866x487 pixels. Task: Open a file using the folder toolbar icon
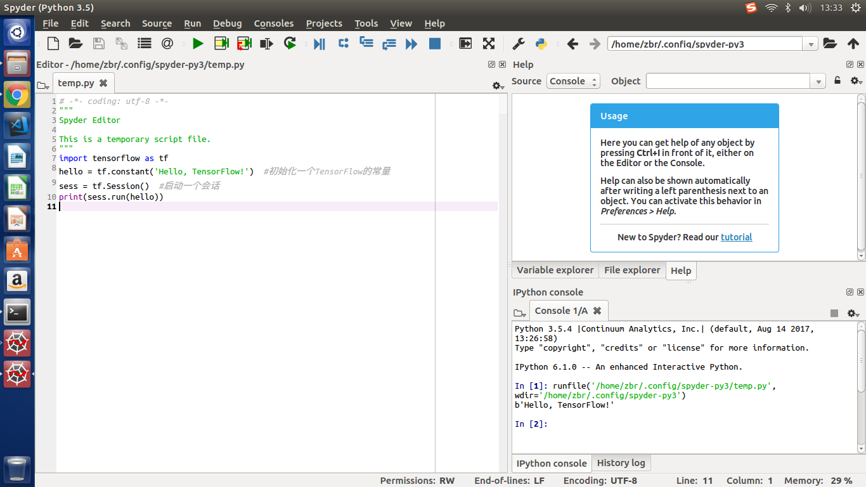click(75, 43)
